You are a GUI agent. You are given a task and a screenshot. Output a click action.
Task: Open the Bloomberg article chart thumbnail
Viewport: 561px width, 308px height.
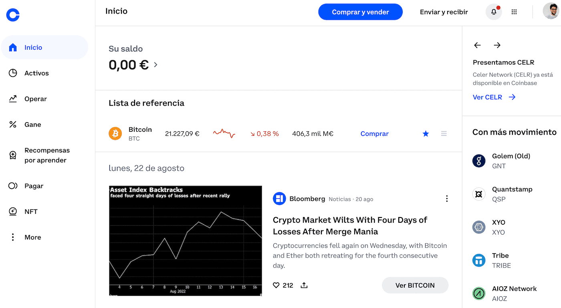click(186, 241)
